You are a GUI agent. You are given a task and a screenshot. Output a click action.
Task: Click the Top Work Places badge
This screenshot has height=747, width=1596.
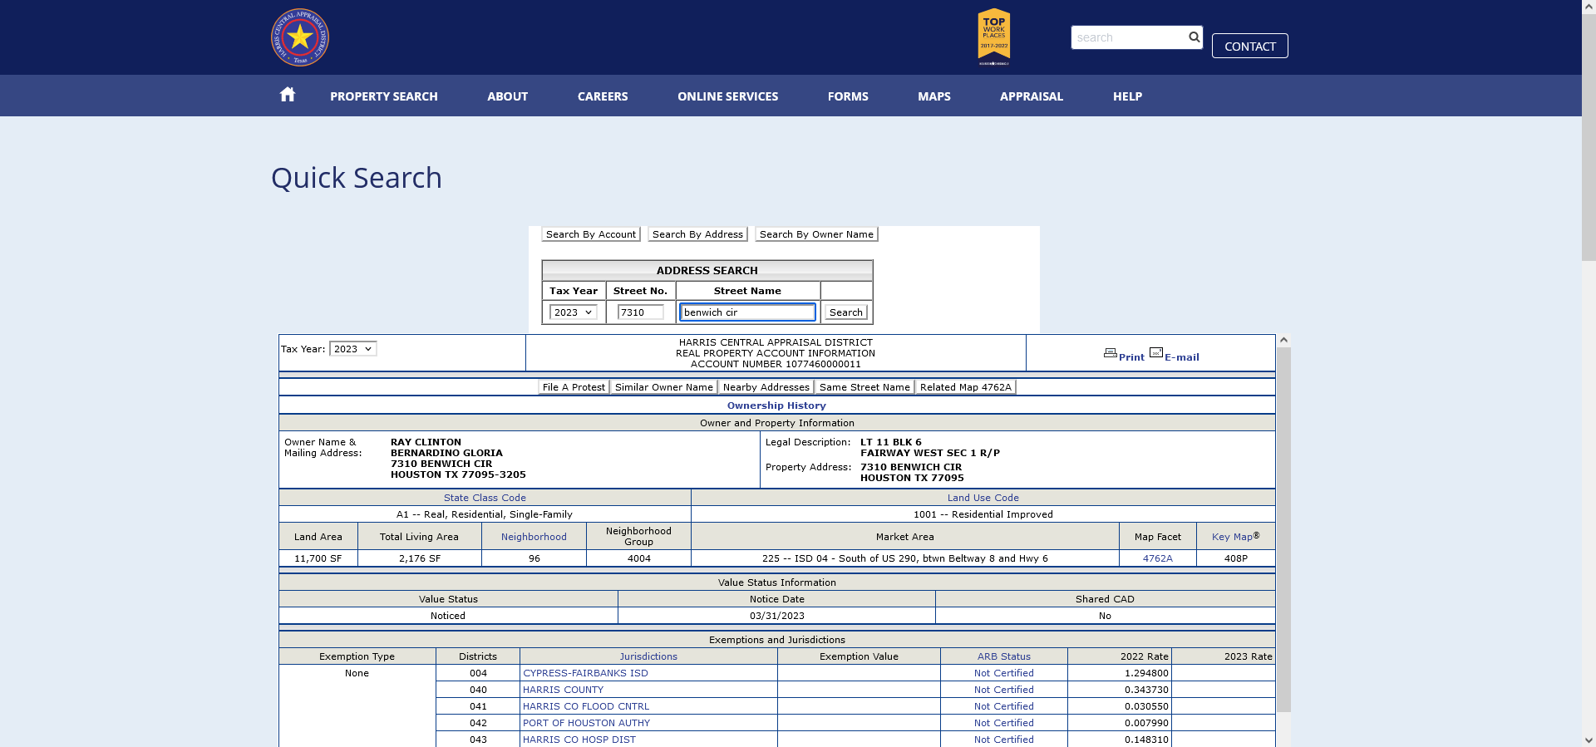994,37
